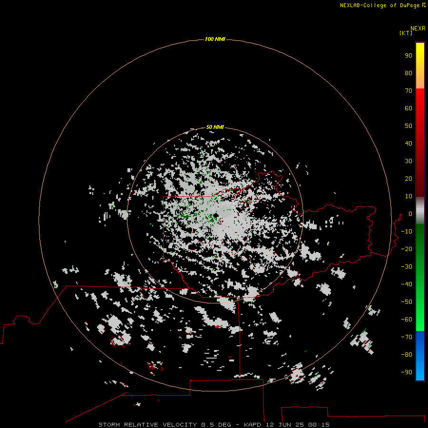This screenshot has width=428, height=428.
Task: Click the 40 knot scale label
Action: [409, 144]
